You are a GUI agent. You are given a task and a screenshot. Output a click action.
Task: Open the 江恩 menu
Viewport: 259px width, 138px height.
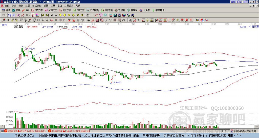[28, 6]
